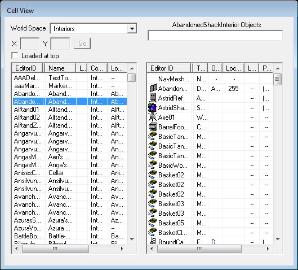Image resolution: width=298 pixels, height=270 pixels.
Task: Select the AlftandZ... cell
Action: click(69, 125)
